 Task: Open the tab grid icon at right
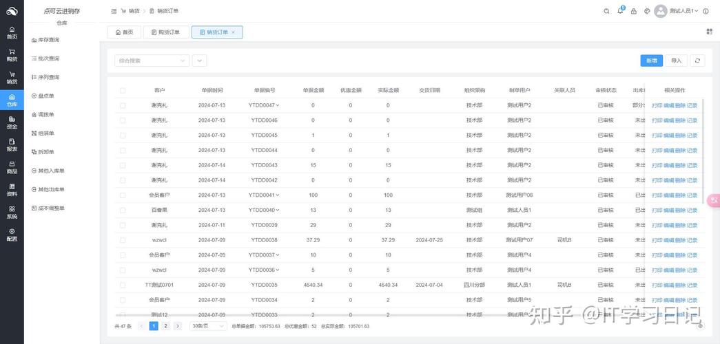(x=710, y=32)
